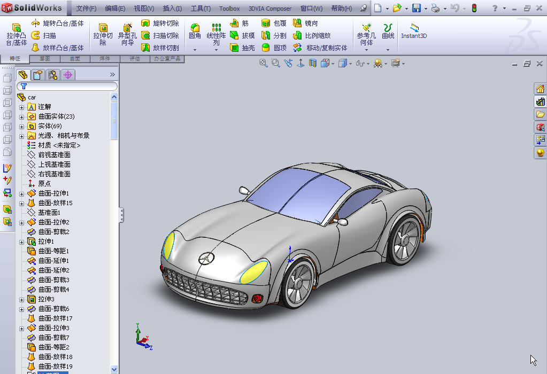Screen dimensions: 547x374
Task: Open the ConfigurationManager tab icon
Action: click(53, 75)
